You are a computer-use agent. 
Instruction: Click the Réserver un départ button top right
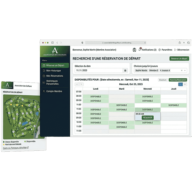[179, 59]
